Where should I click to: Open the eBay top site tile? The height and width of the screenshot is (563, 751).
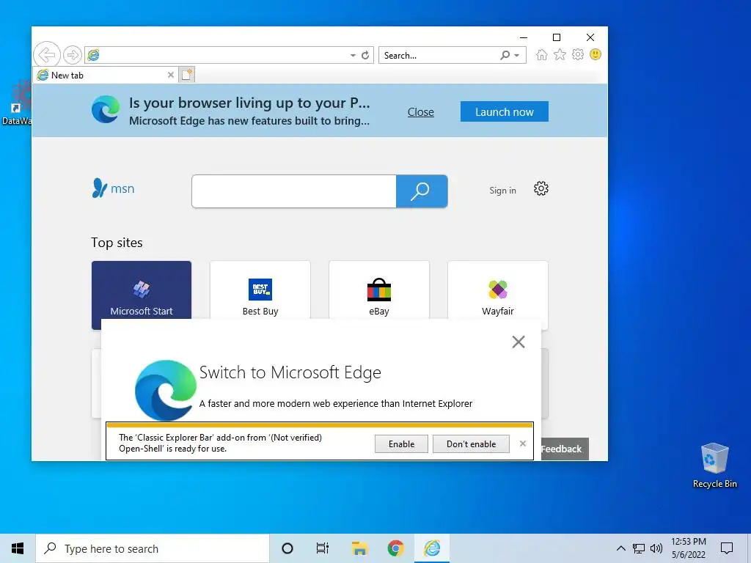[x=379, y=290]
